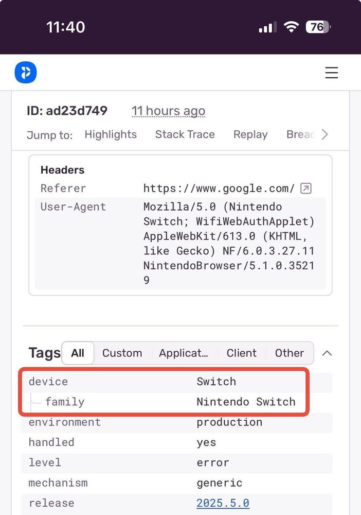Select the Custom tags filter
The height and width of the screenshot is (515, 361).
[122, 353]
